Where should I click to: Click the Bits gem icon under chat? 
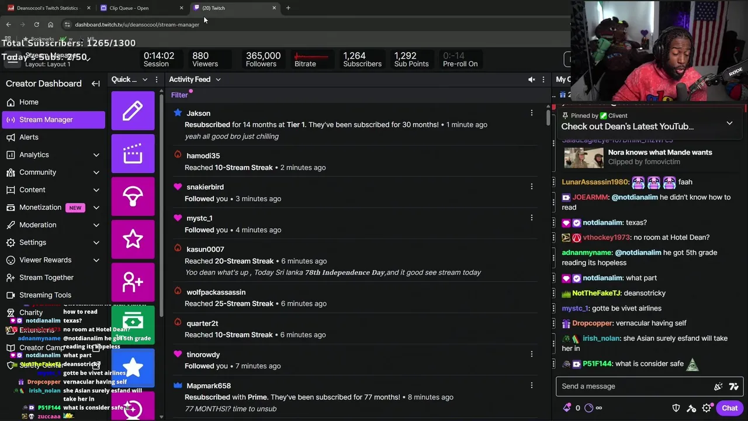(x=567, y=408)
